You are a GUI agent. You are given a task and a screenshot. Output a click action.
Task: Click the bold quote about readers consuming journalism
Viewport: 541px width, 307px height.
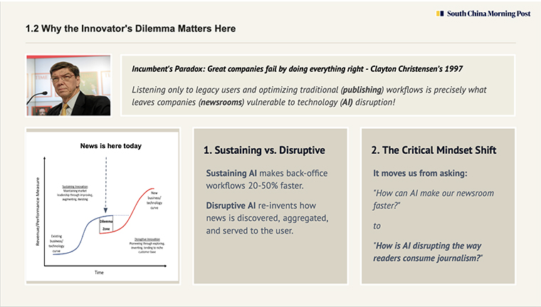click(428, 252)
